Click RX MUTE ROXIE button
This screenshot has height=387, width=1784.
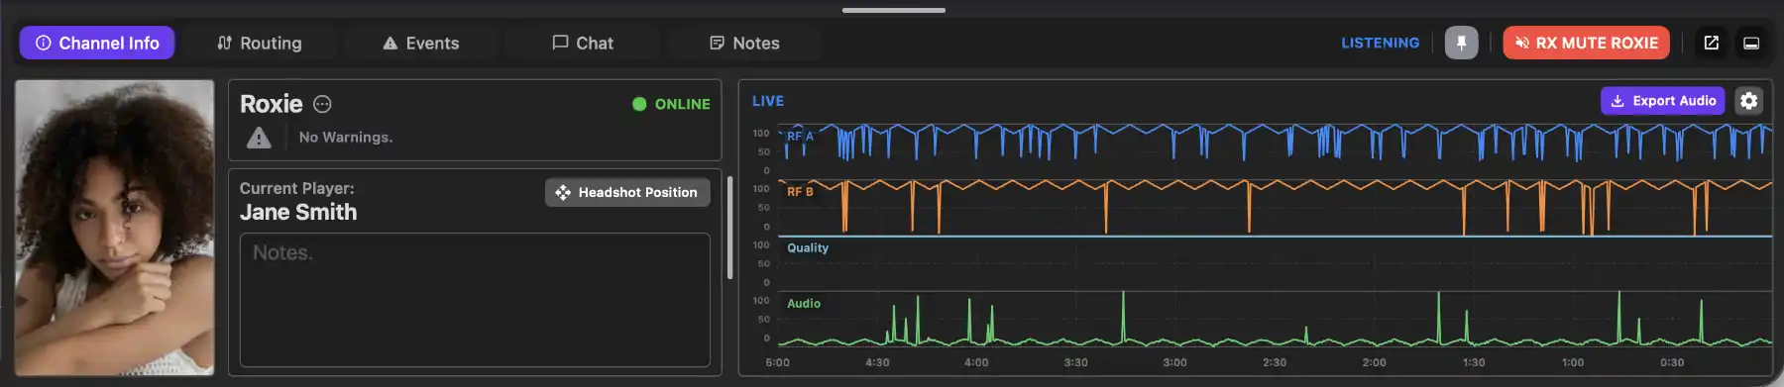1586,43
